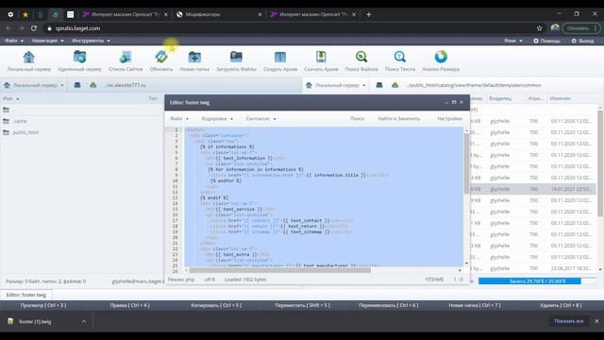Open the Site List toolbar icon
This screenshot has width=604, height=340.
coord(126,61)
